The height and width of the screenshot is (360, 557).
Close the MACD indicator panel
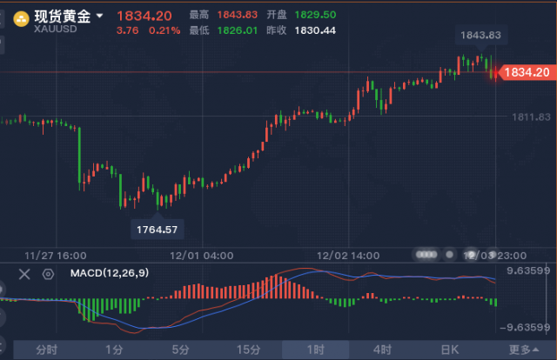pyautogui.click(x=24, y=274)
